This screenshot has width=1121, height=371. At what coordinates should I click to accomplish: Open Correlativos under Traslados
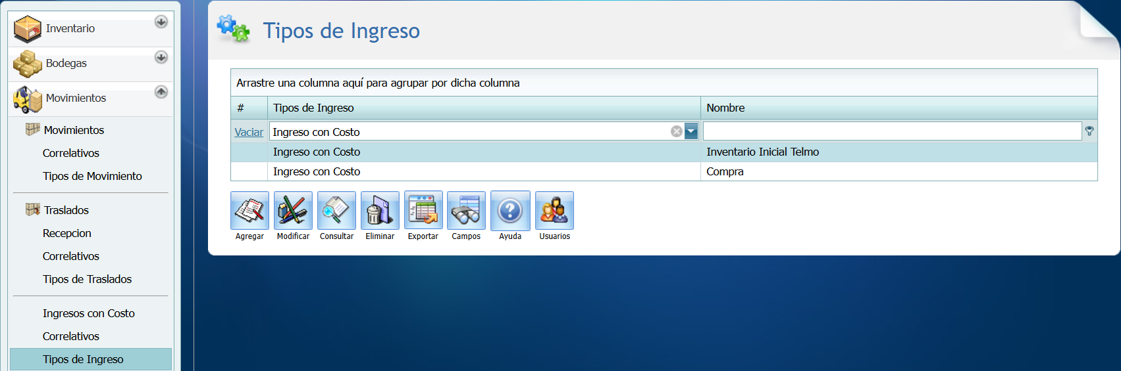click(71, 256)
